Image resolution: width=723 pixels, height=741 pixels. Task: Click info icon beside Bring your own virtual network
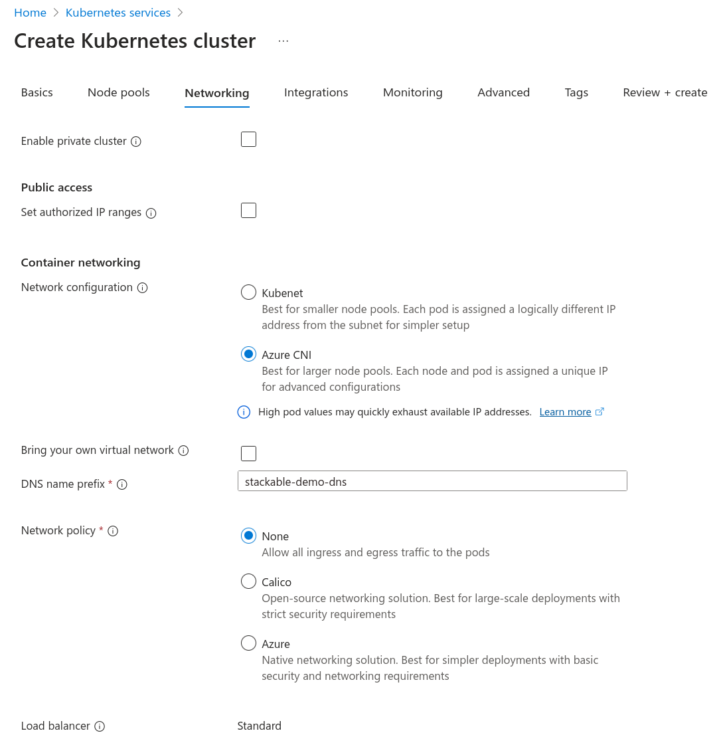coord(183,451)
